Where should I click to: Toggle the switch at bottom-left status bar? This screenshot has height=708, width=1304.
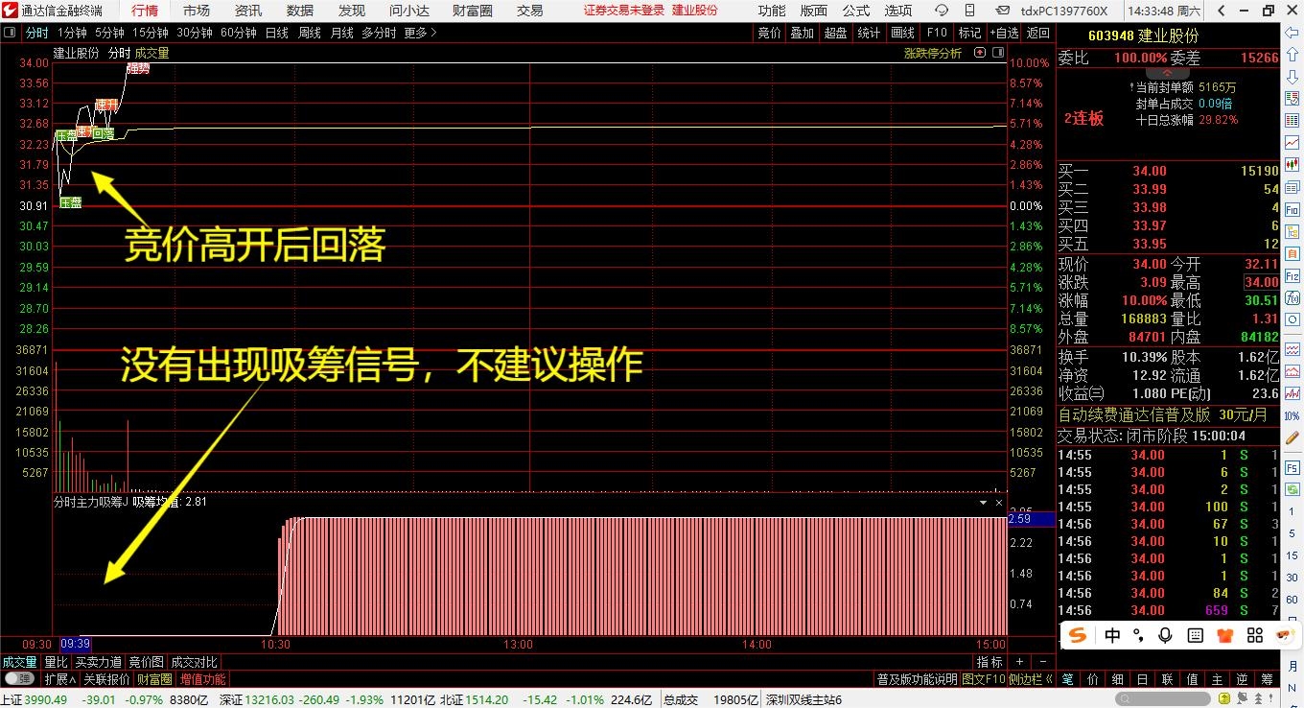[x=19, y=679]
